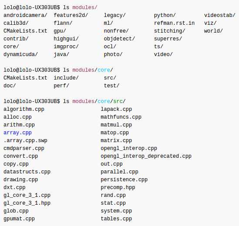
Task: Select the precomp.hpp file entry
Action: point(118,187)
